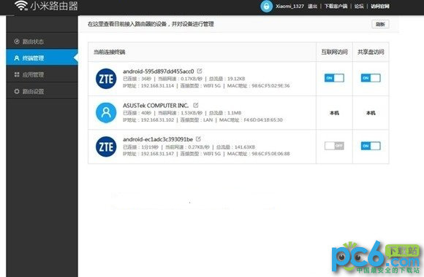
Task: Click ZTE logo of android-ec1adc3c393091be
Action: 106,147
